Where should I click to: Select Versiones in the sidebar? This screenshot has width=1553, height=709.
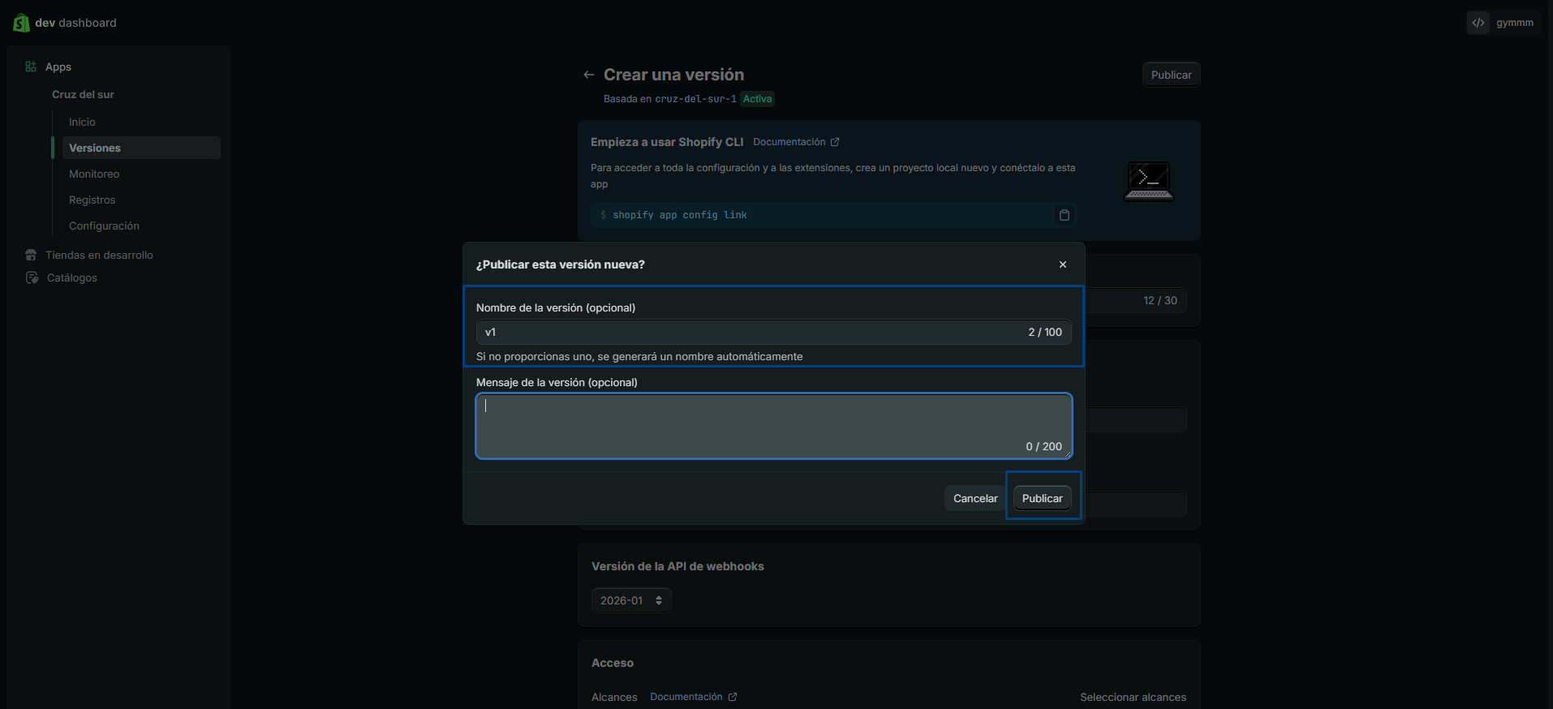[95, 148]
